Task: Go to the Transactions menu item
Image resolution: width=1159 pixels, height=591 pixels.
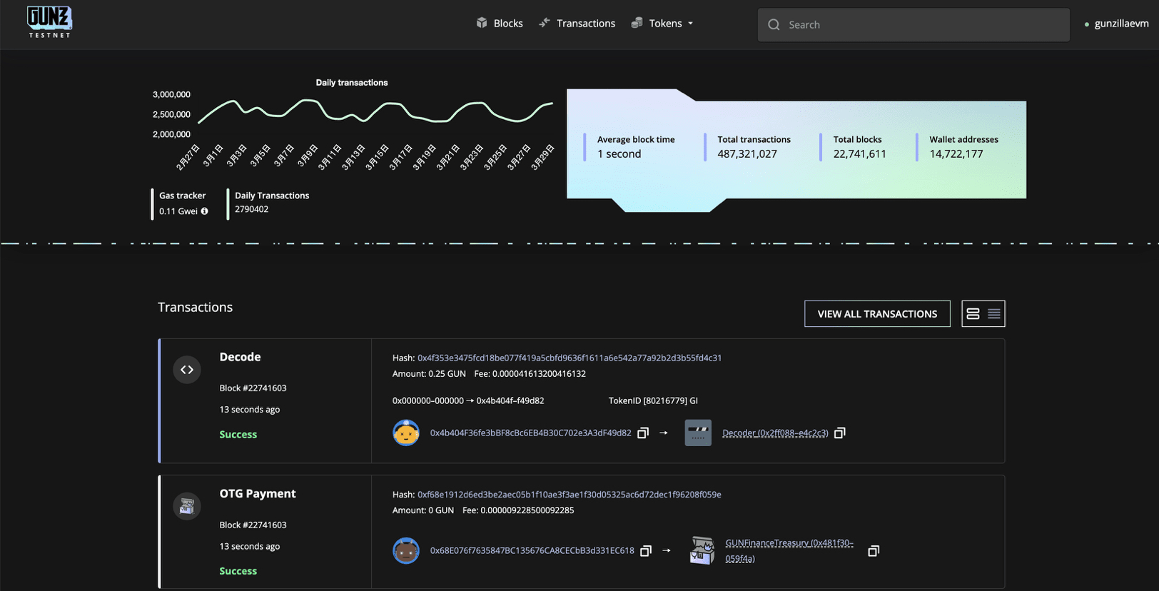Action: point(577,24)
